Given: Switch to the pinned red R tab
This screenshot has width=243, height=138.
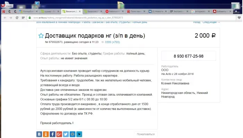Looking at the screenshot, I should [x=4, y=11].
